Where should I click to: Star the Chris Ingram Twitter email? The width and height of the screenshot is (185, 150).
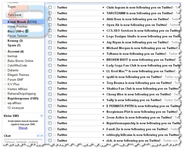click(54, 7)
